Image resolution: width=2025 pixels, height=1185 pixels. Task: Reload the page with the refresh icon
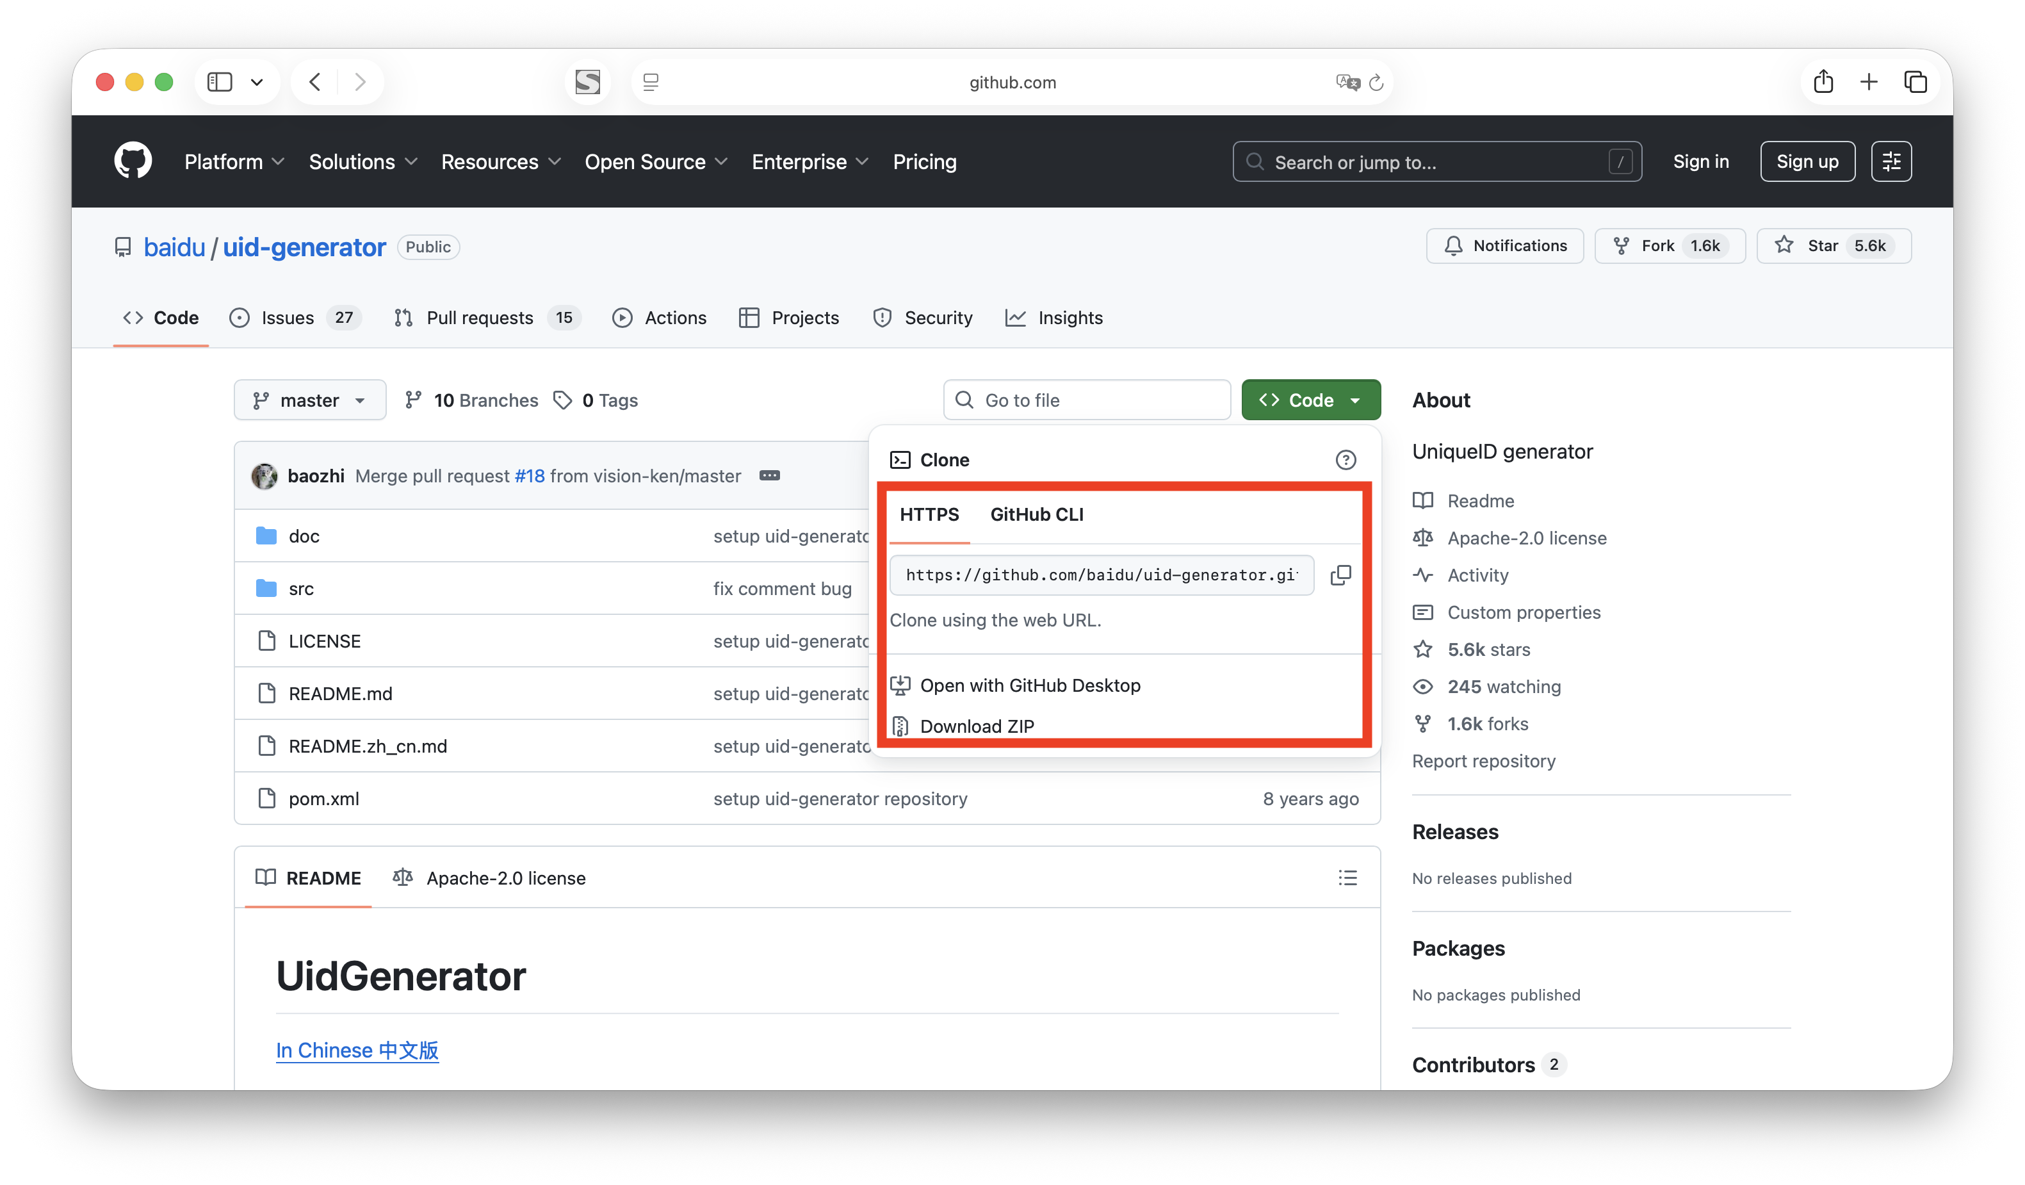point(1376,82)
